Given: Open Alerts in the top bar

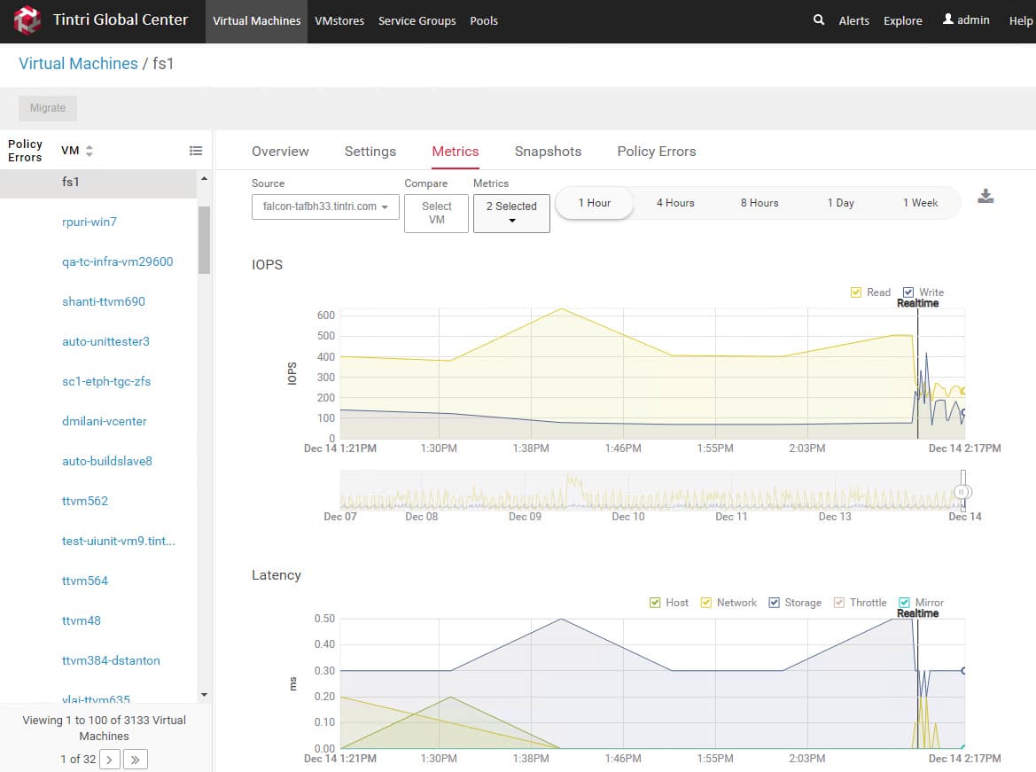Looking at the screenshot, I should [853, 21].
